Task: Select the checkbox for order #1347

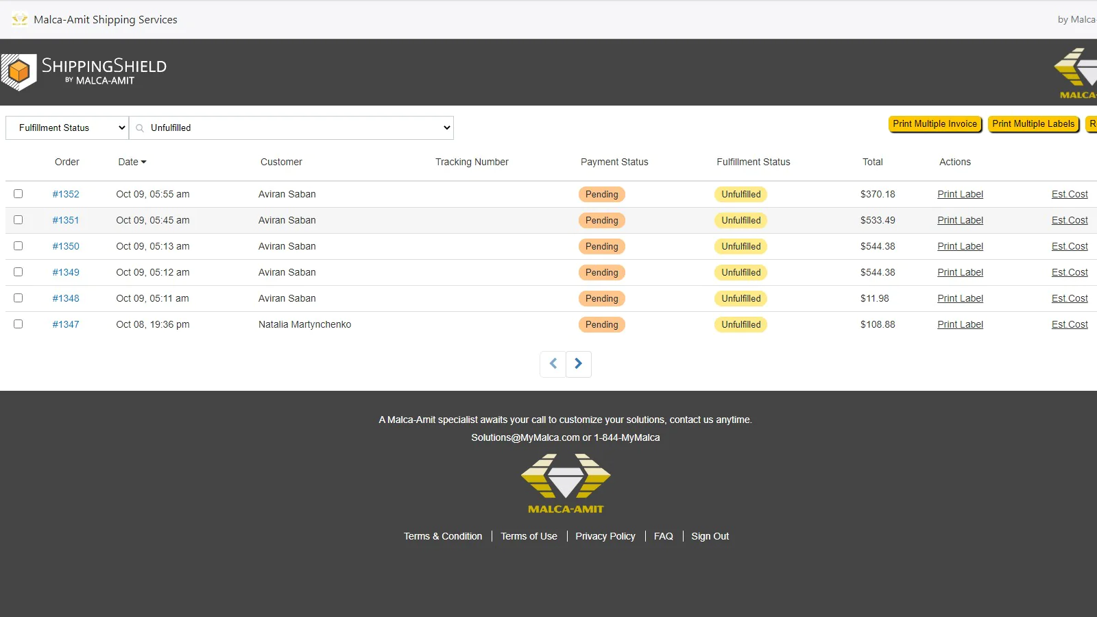Action: pyautogui.click(x=18, y=324)
